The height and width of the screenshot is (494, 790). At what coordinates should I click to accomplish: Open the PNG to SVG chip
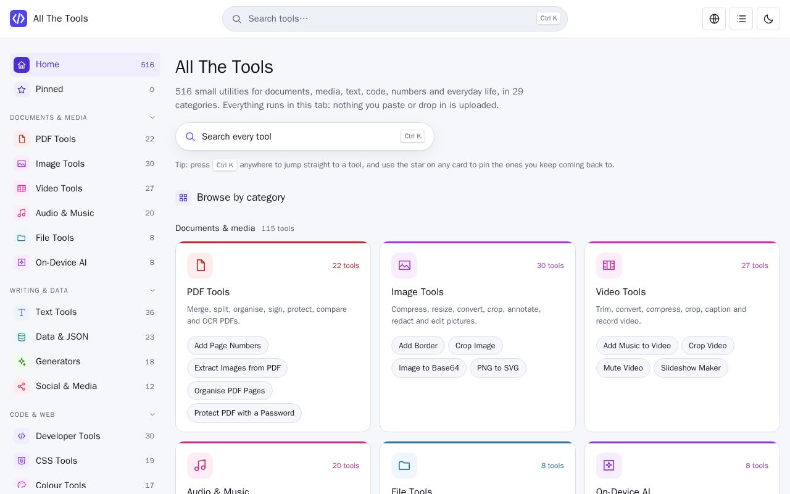click(498, 368)
